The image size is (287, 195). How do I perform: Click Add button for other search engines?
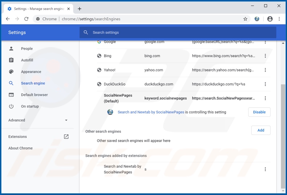[x=260, y=130]
